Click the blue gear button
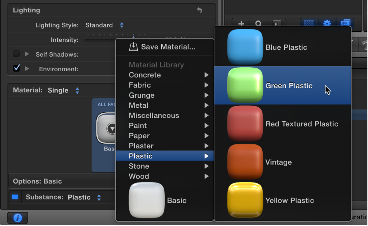The width and height of the screenshot is (368, 226). [327, 23]
